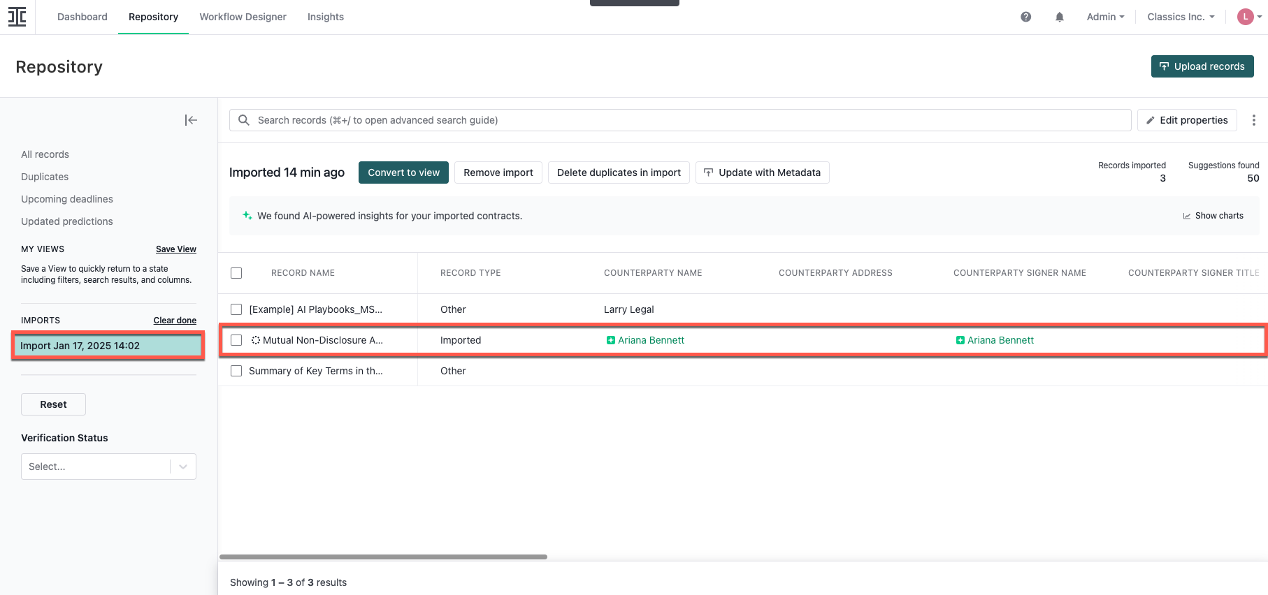Viewport: 1268px width, 595px height.
Task: Click the Edit properties button
Action: coord(1187,120)
